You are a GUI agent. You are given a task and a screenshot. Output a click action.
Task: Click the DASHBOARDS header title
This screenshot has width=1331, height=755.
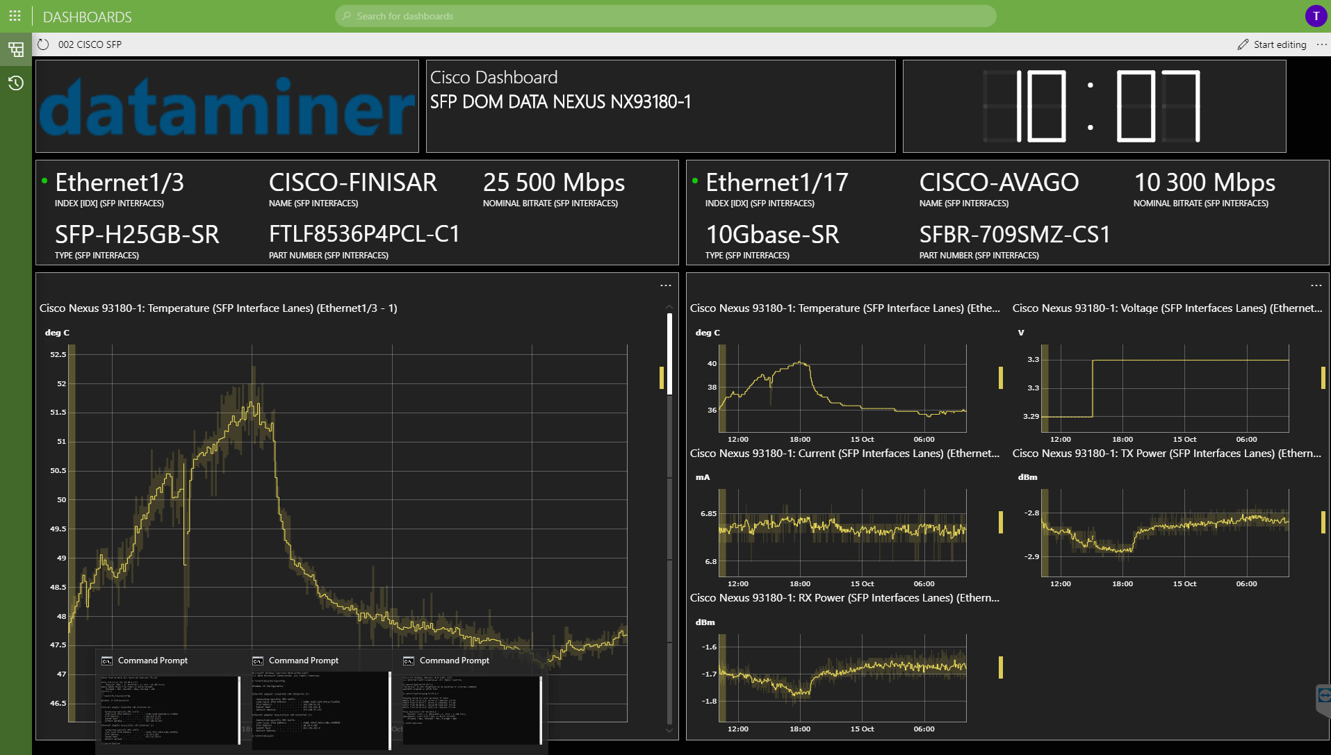(88, 17)
